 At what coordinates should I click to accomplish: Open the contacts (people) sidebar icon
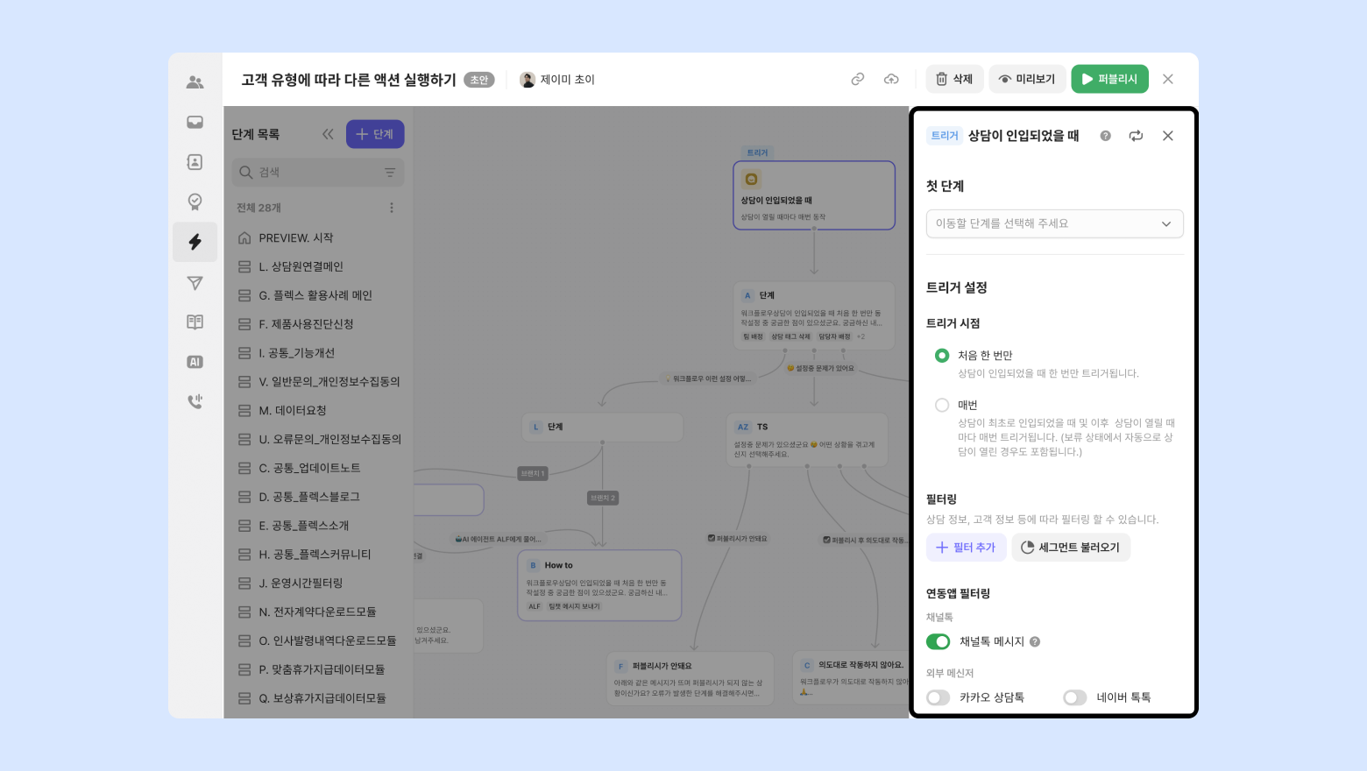point(195,82)
